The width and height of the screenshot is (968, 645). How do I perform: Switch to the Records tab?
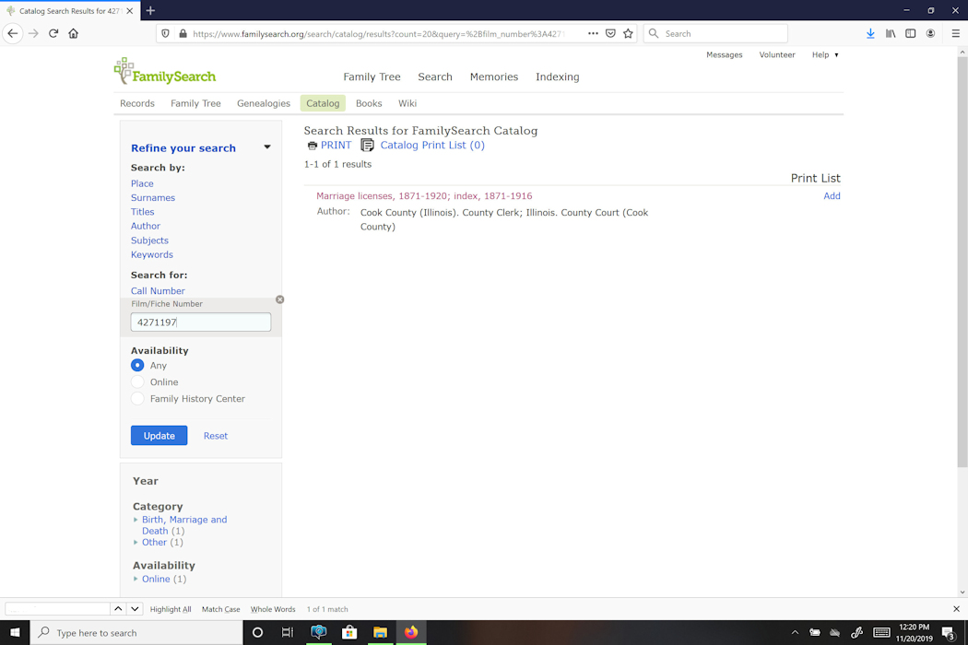[137, 104]
